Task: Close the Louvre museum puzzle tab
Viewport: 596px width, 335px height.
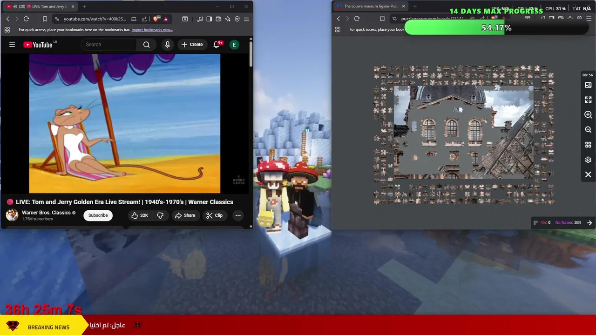Action: tap(404, 7)
